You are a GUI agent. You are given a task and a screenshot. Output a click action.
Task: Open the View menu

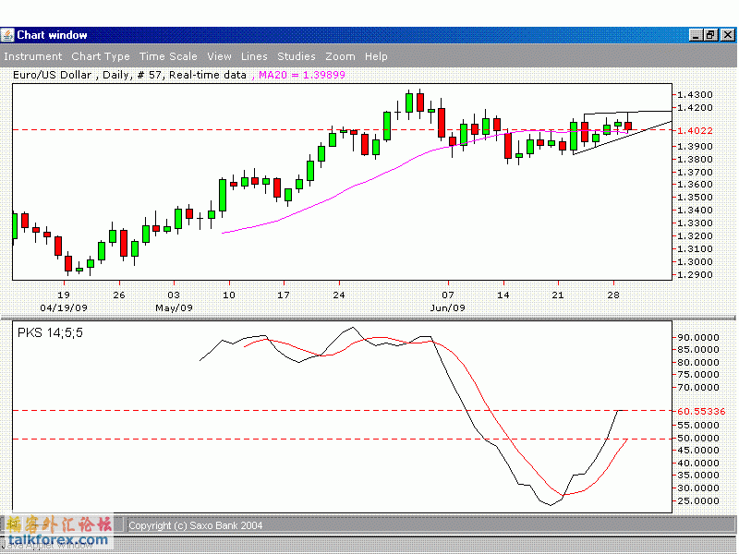tap(219, 56)
